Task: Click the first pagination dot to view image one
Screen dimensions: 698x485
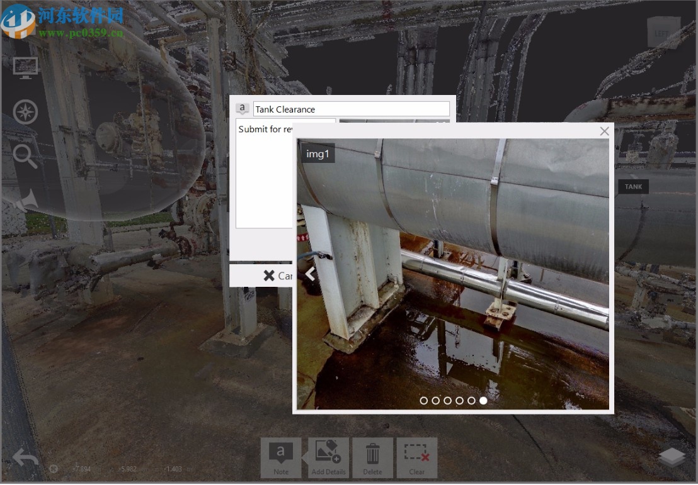Action: tap(423, 400)
